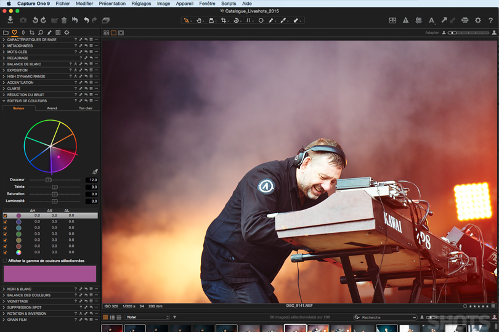Screen dimensions: 499x332
Task: Click the camera Capture icon
Action: click(x=23, y=20)
